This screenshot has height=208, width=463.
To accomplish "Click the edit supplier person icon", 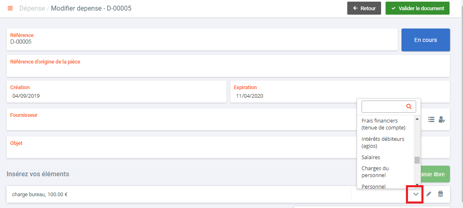I will 442,119.
